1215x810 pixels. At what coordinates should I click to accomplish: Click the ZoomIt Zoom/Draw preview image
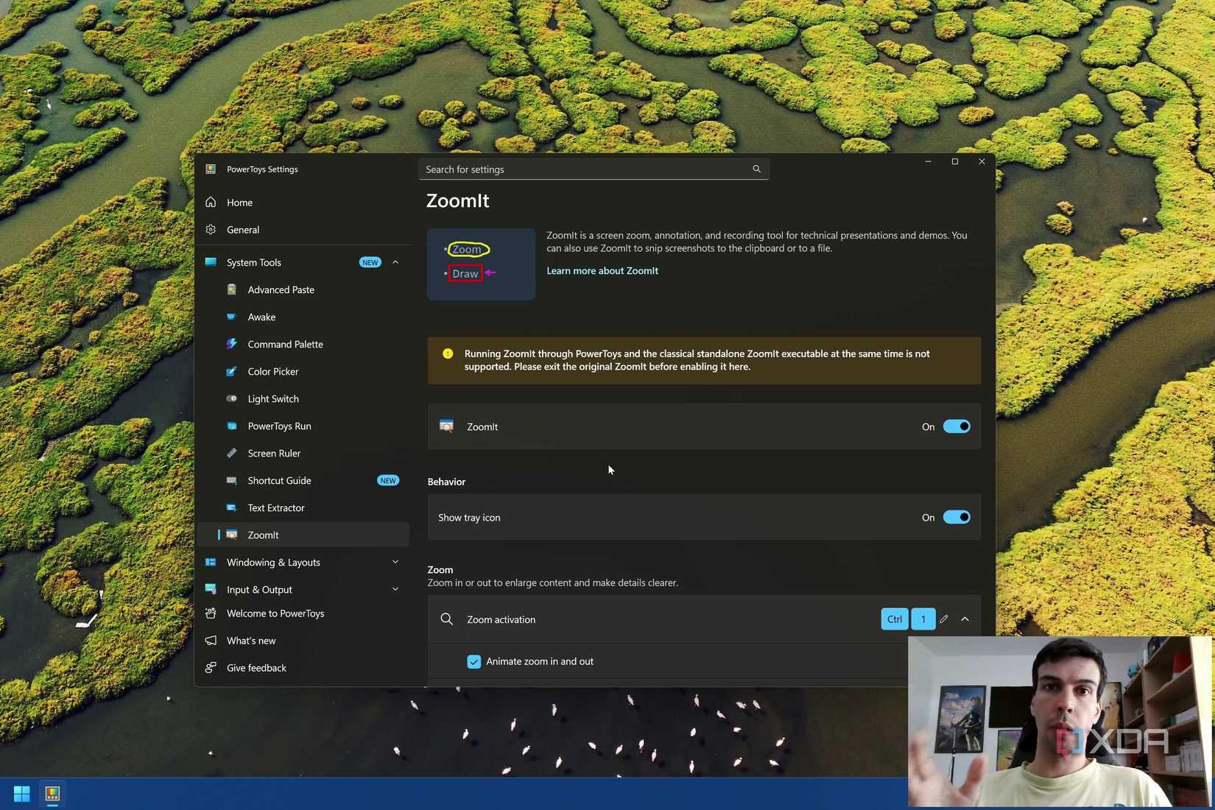pos(482,264)
